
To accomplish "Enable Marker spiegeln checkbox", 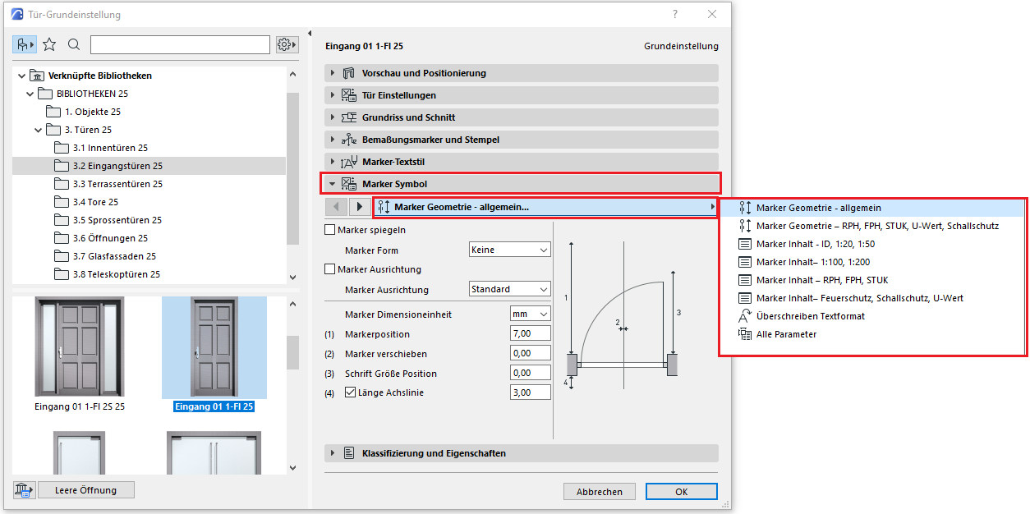I will point(330,231).
